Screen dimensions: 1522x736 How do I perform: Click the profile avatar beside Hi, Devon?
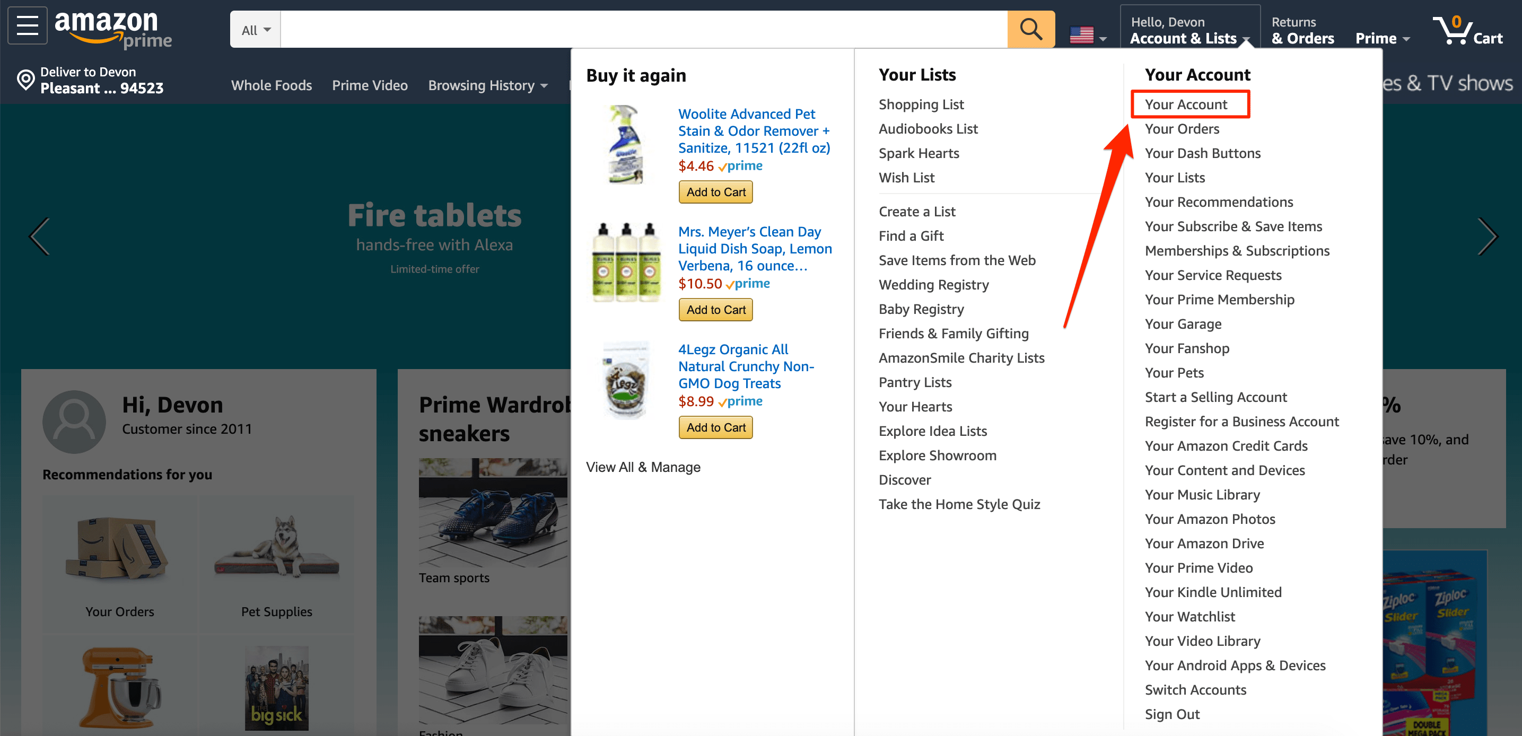click(74, 421)
